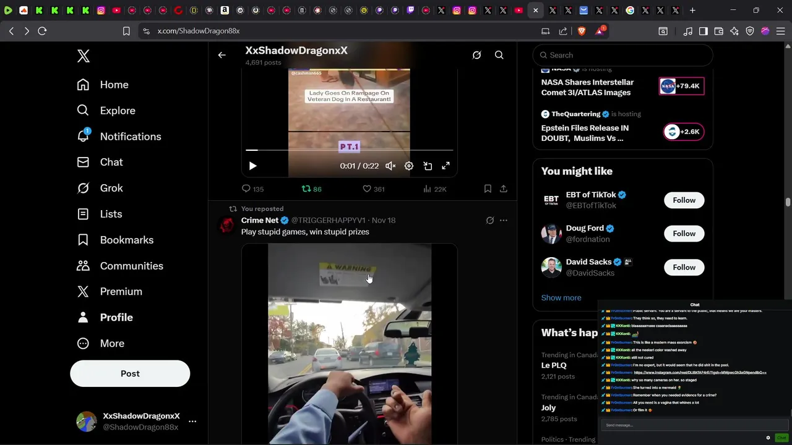Open Crime Net avatar

pyautogui.click(x=227, y=225)
